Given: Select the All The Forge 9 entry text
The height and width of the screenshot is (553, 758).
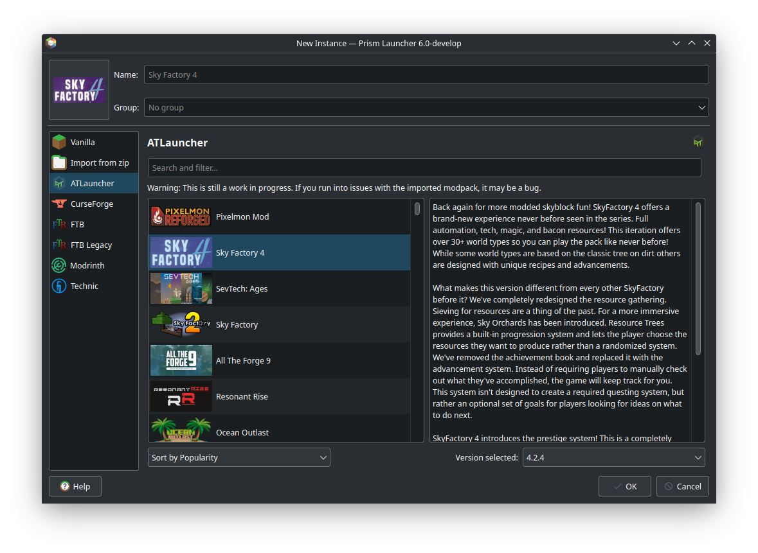Looking at the screenshot, I should pos(243,360).
